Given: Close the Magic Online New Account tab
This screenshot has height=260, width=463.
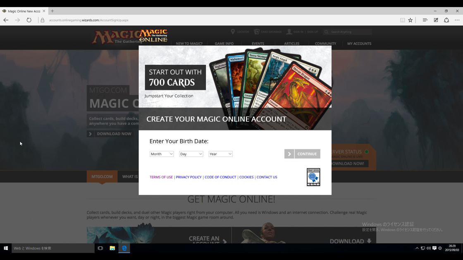Looking at the screenshot, I should click(x=44, y=11).
